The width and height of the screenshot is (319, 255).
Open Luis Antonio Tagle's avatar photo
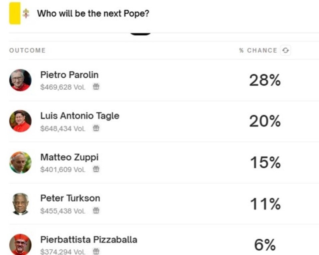click(20, 121)
